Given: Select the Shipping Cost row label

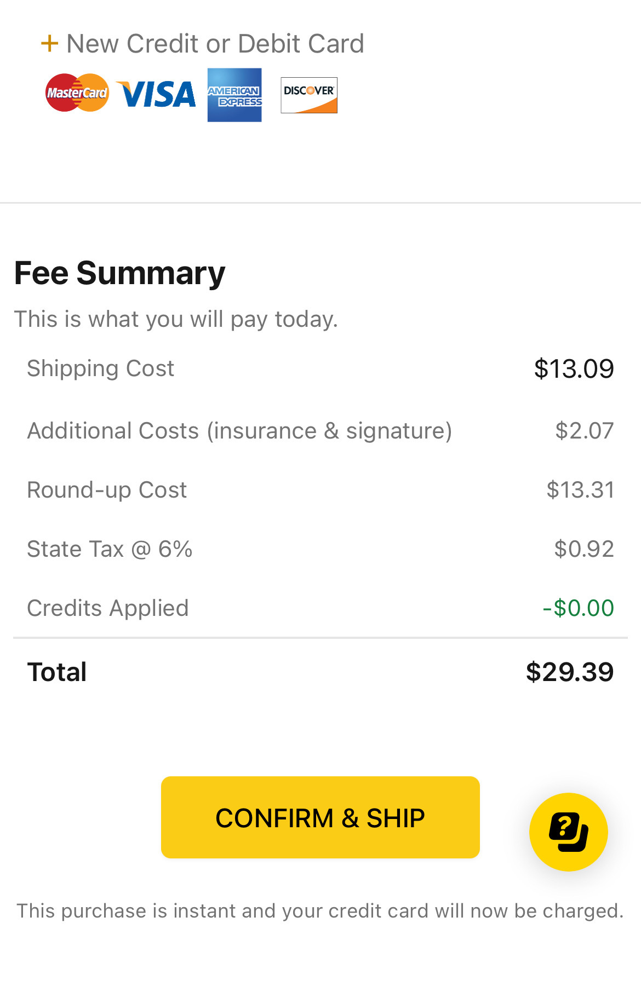Looking at the screenshot, I should pos(101,368).
